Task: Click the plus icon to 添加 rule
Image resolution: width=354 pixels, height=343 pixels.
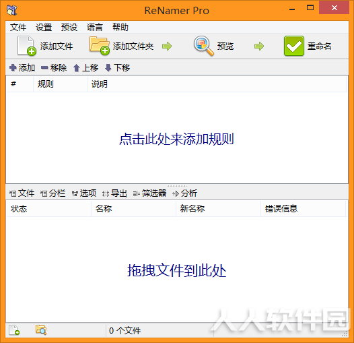Action: click(x=13, y=67)
